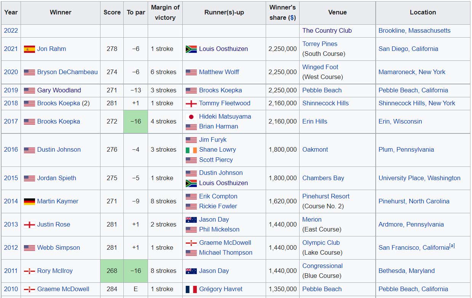Open the dollar sign link in Winner's share header
The width and height of the screenshot is (472, 298).
pos(292,17)
